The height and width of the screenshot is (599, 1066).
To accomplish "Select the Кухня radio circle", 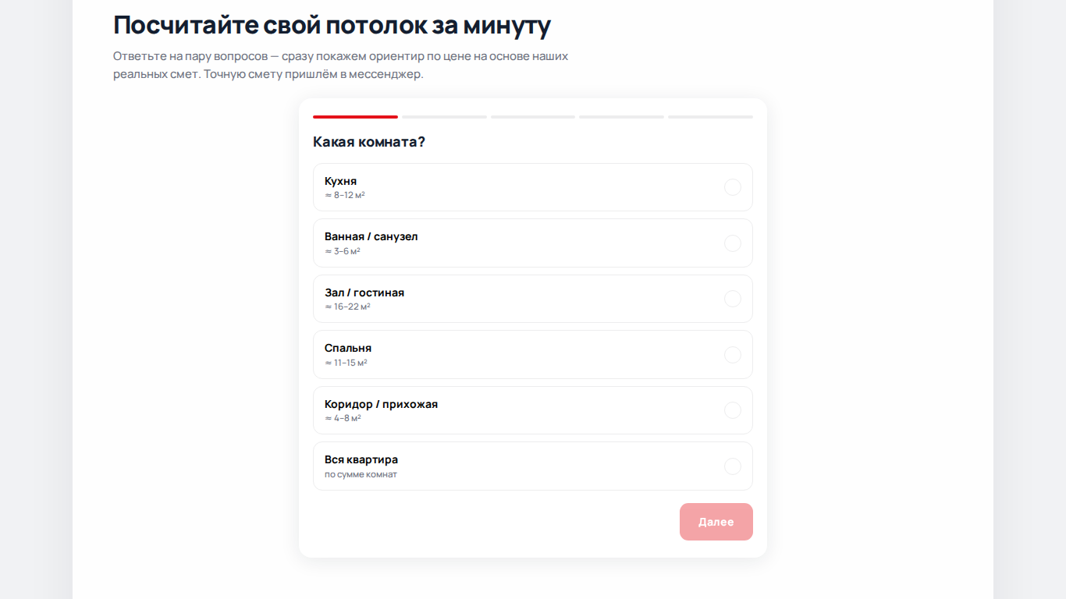I will point(732,187).
